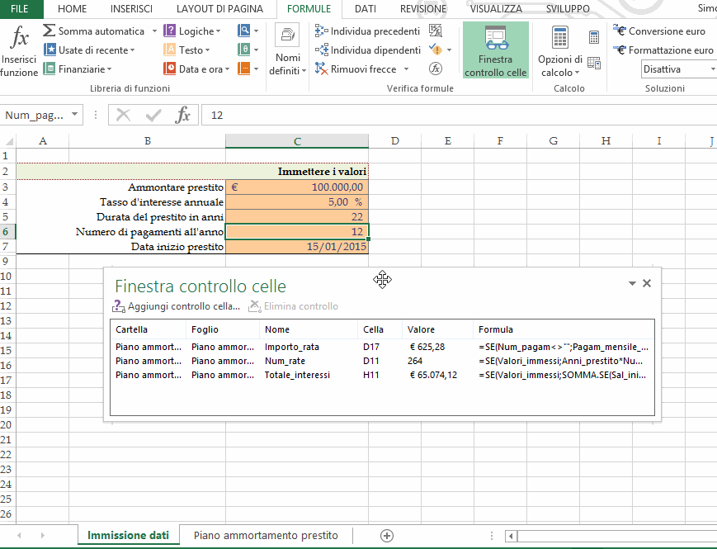This screenshot has height=549, width=717.
Task: Click Formattazione euro
Action: coord(663,50)
